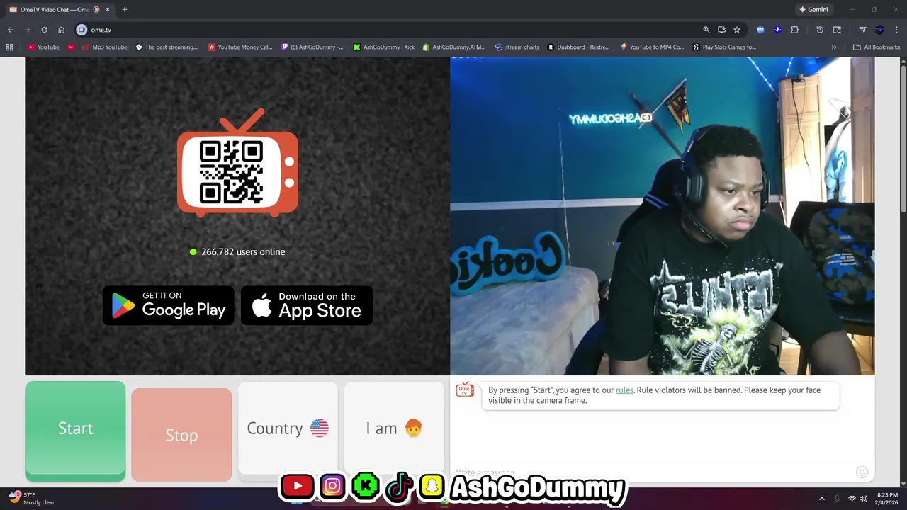Open the AshGoDummy.ATM... bookmark
The image size is (907, 510).
454,47
